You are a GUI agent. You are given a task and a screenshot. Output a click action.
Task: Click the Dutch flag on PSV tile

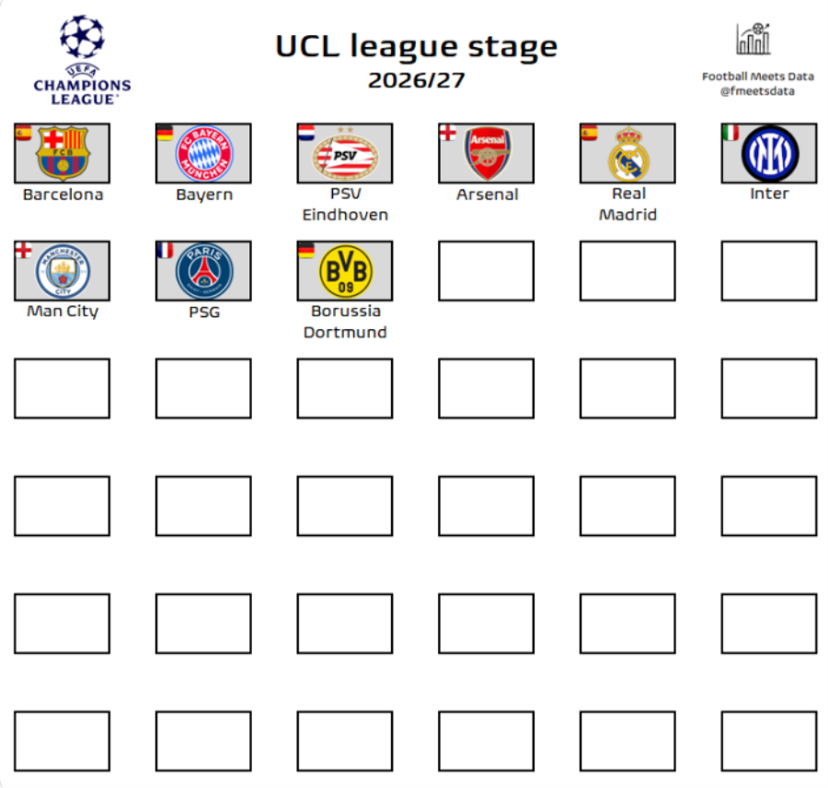pos(306,132)
